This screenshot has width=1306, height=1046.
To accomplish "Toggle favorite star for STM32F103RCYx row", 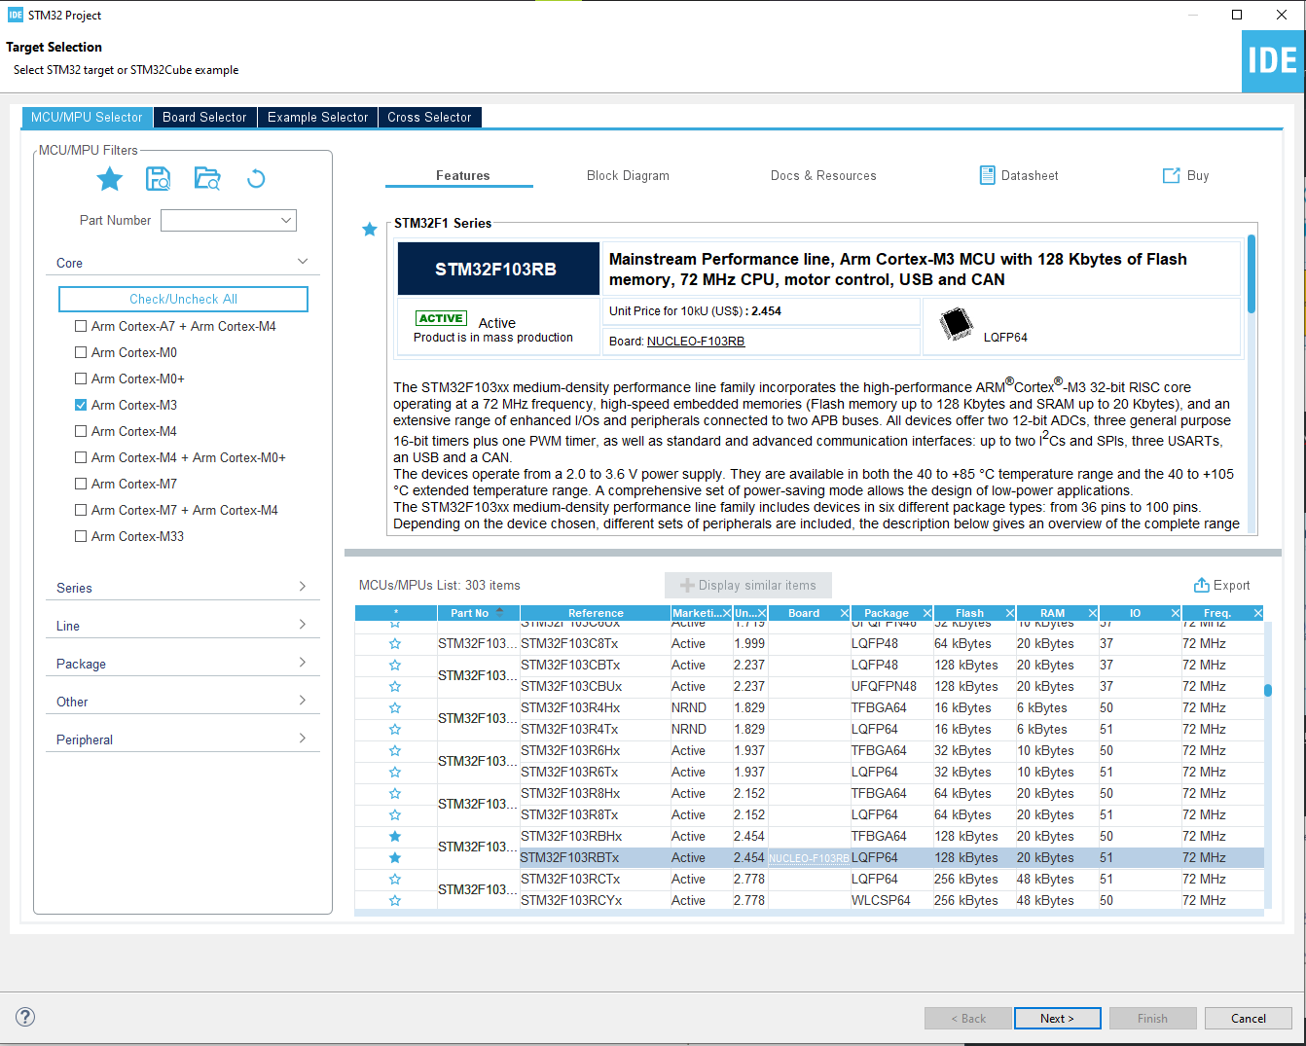I will pyautogui.click(x=395, y=901).
